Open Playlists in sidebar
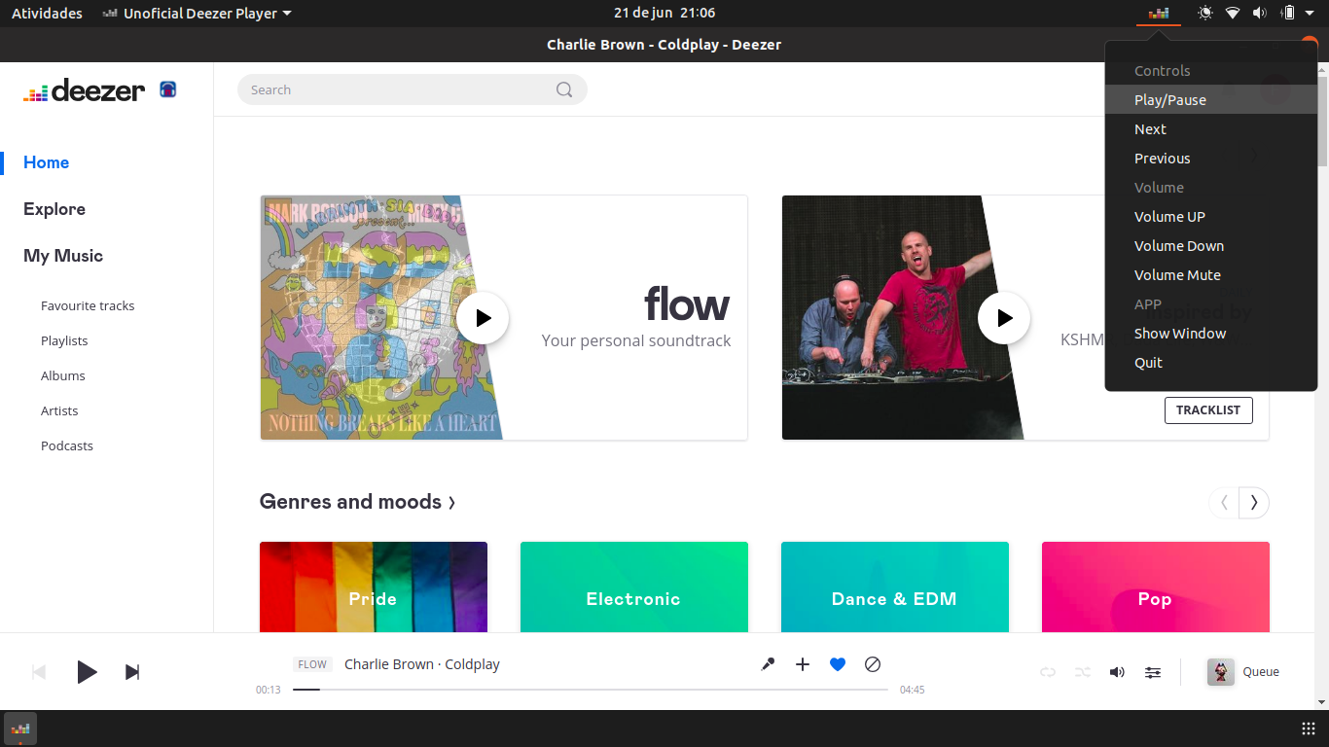Image resolution: width=1329 pixels, height=747 pixels. point(64,340)
